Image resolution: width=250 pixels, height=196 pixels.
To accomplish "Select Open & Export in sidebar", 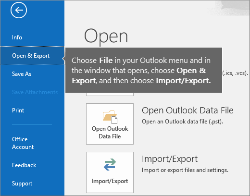I will [x=32, y=55].
